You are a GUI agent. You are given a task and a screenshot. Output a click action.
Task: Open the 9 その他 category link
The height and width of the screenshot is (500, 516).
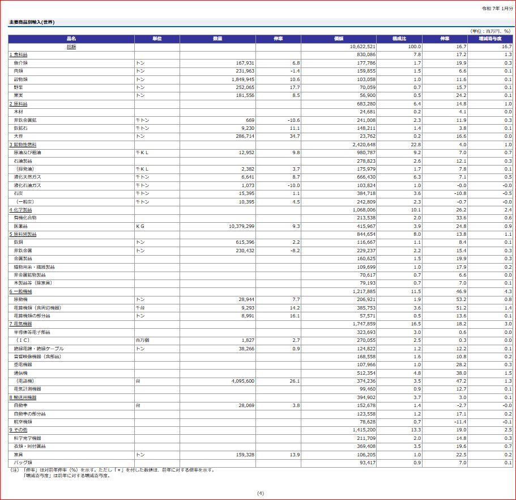pyautogui.click(x=18, y=430)
